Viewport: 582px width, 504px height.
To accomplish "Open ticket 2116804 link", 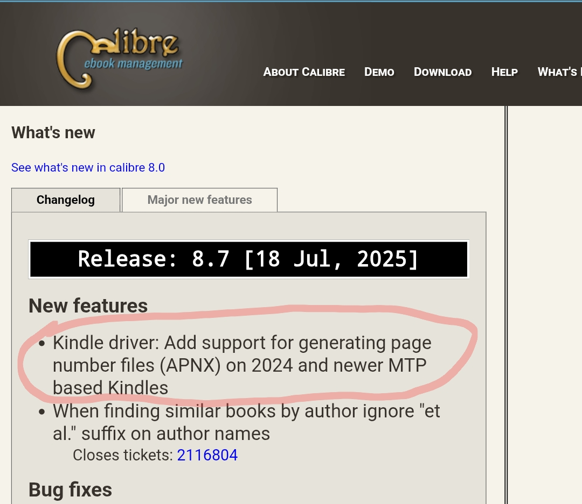I will [x=207, y=455].
